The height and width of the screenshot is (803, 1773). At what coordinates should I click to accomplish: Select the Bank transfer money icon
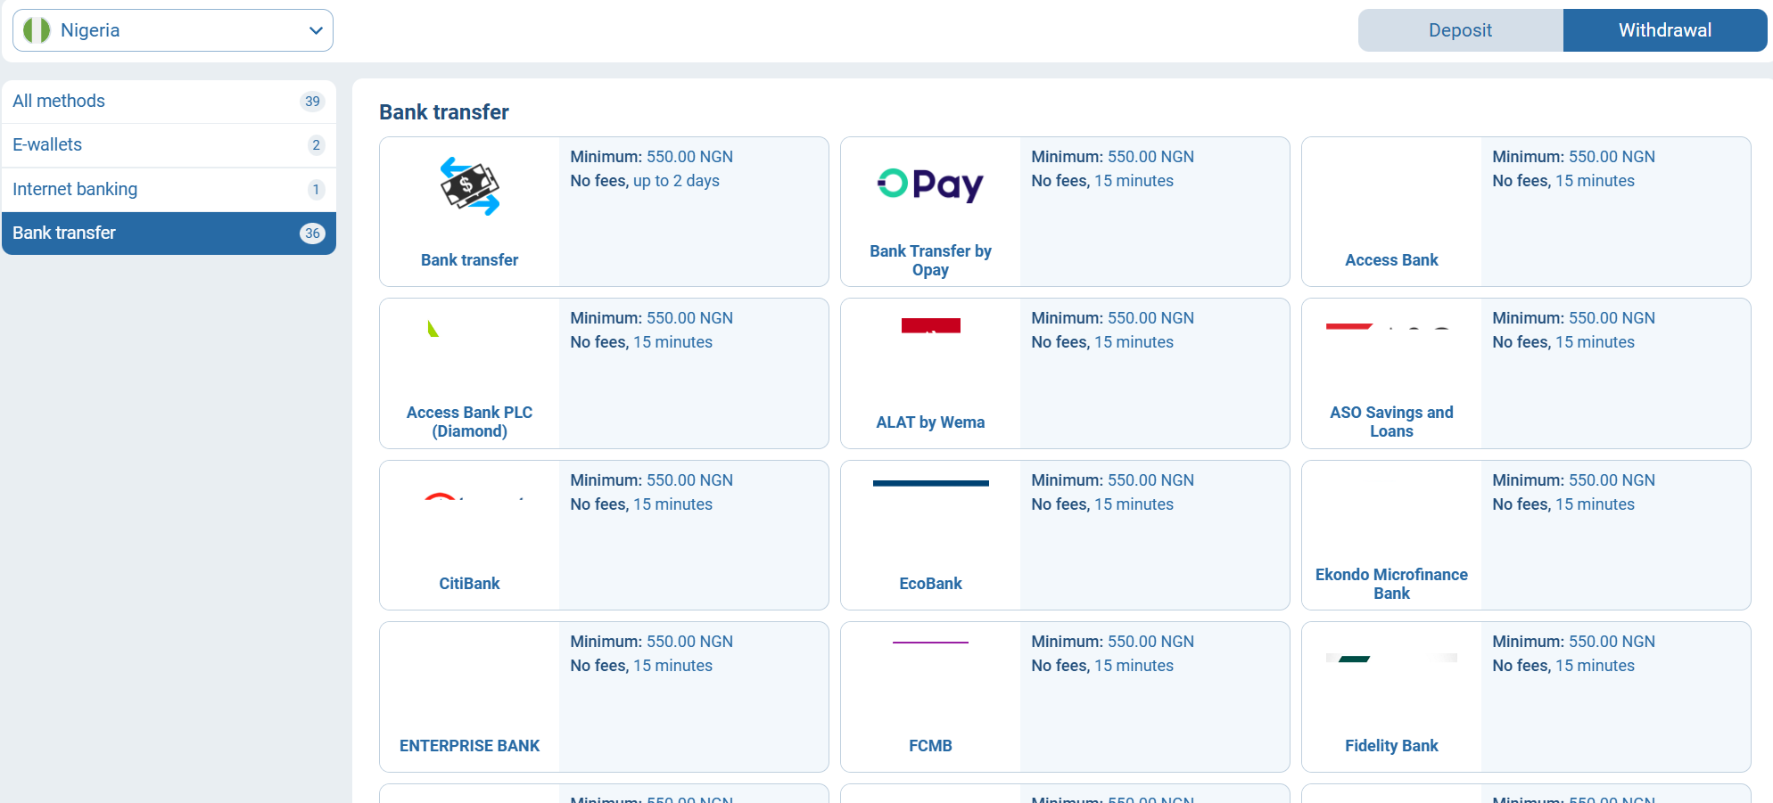click(x=469, y=186)
